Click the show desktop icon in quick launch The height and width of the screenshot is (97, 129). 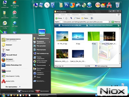pyautogui.click(x=8, y=95)
